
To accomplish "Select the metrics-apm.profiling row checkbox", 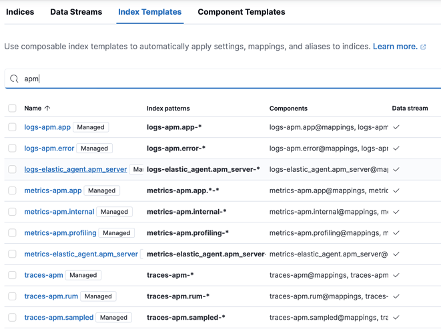I will coord(12,233).
